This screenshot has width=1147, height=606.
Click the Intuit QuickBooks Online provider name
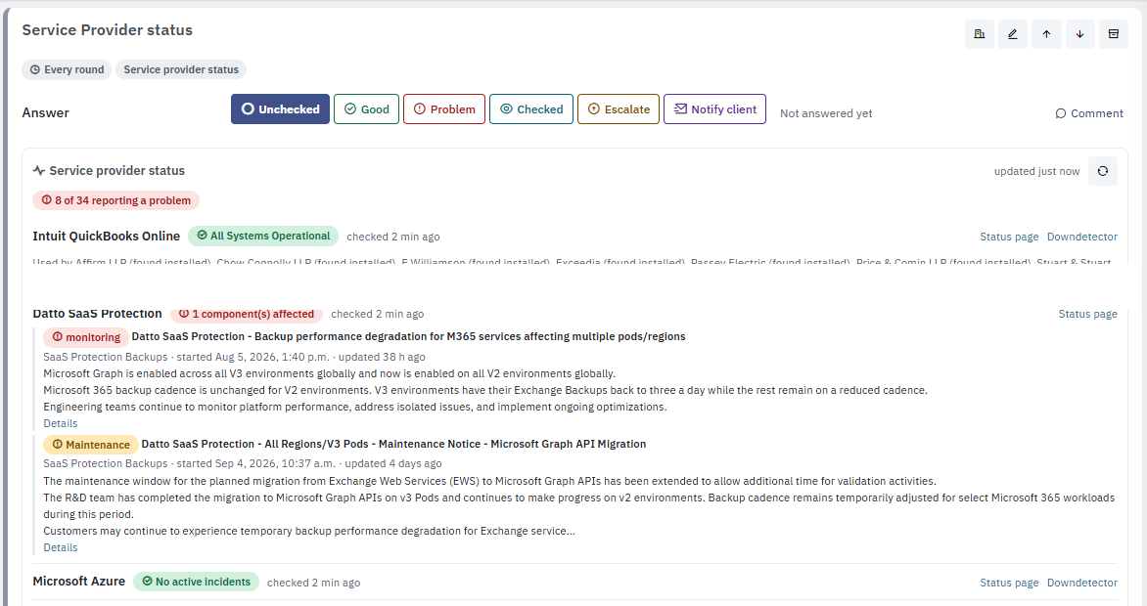[106, 237]
